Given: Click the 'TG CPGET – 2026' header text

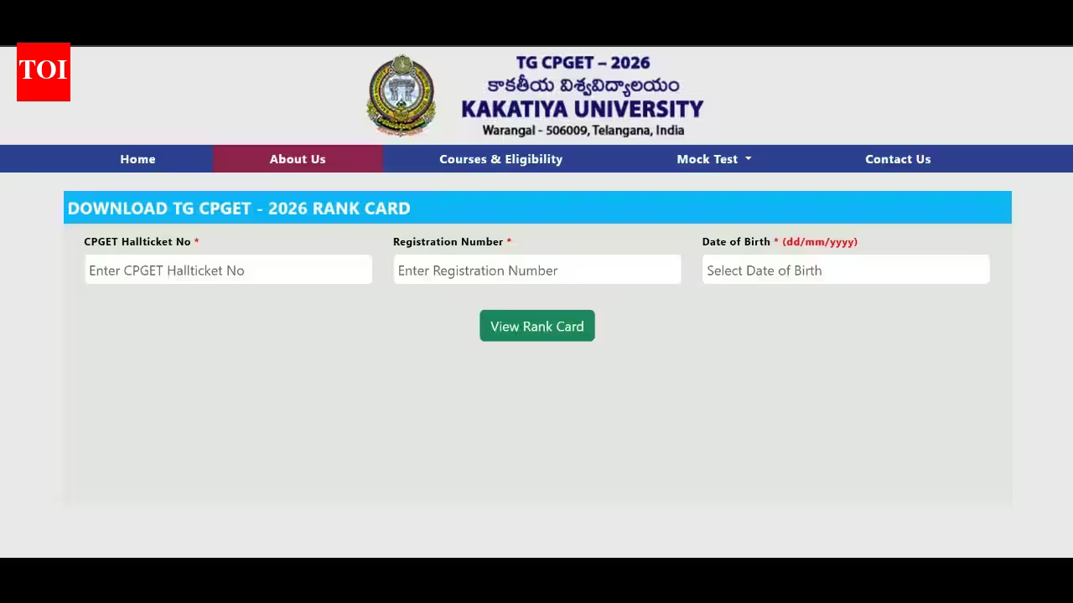Looking at the screenshot, I should tap(583, 63).
